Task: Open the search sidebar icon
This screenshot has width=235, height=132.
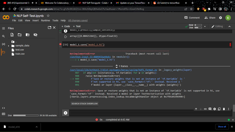Action: pyautogui.click(x=3, y=36)
